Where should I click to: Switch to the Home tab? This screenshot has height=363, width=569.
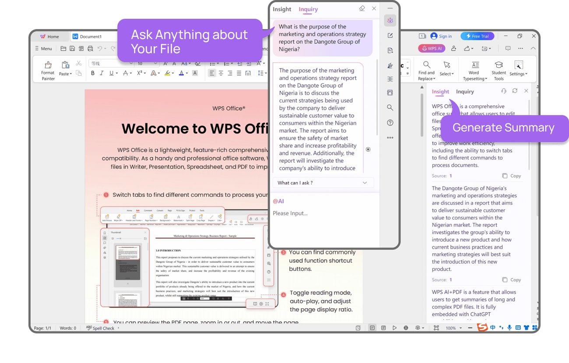pyautogui.click(x=49, y=36)
